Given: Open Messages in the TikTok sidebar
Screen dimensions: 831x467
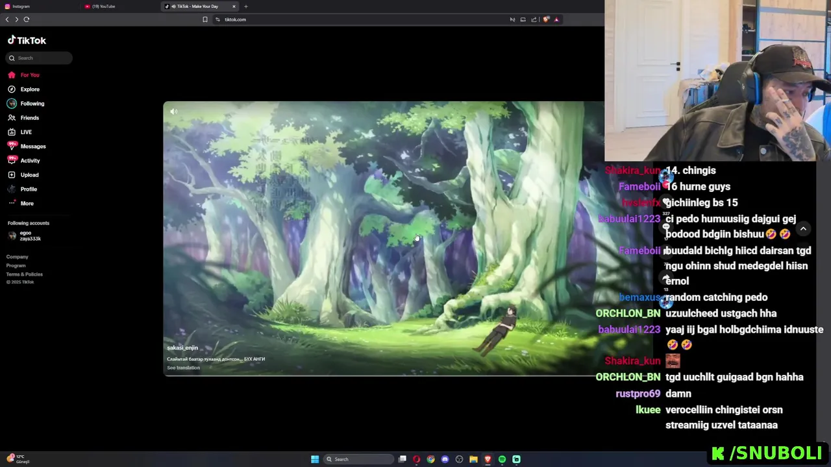Looking at the screenshot, I should [x=33, y=147].
